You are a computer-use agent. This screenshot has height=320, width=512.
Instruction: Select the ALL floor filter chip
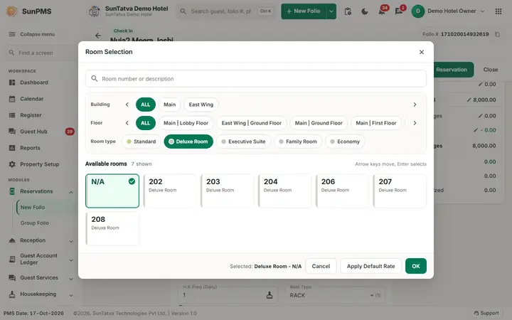(x=146, y=123)
